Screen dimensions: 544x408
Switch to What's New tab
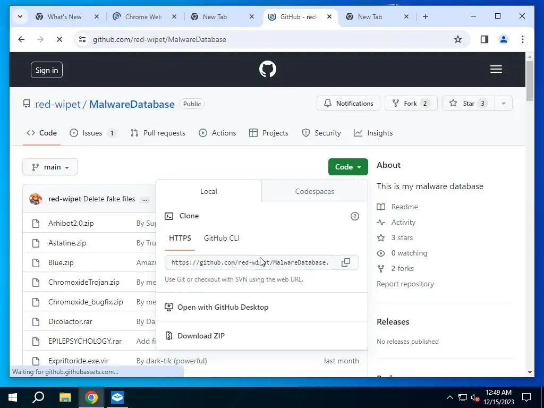[x=64, y=16]
